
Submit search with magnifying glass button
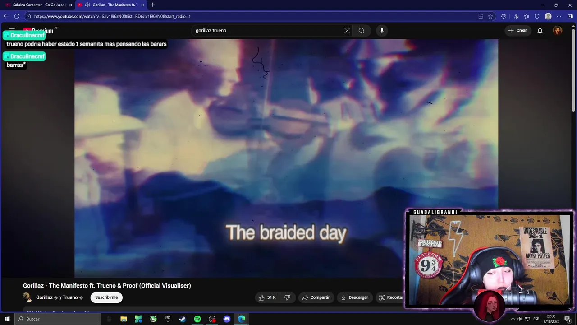(x=362, y=31)
